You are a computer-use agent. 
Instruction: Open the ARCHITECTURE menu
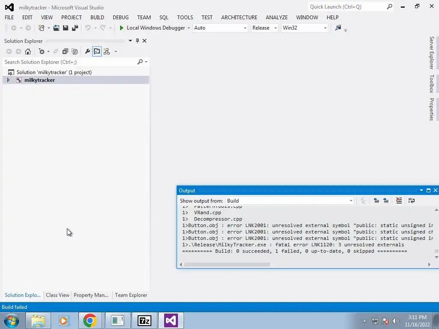coord(239,17)
